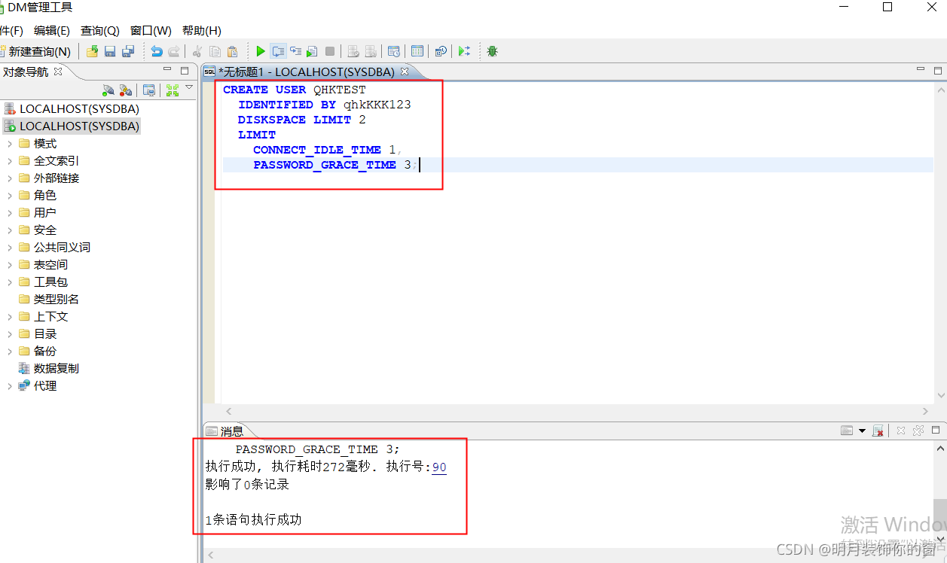947x563 pixels.
Task: Open the 窗口(W) menu
Action: pos(151,31)
